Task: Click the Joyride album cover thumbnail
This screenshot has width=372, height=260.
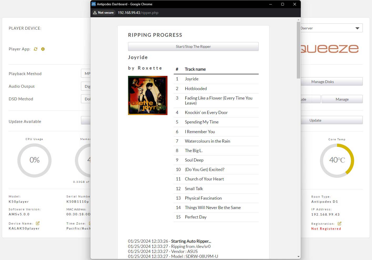Action: click(x=148, y=95)
